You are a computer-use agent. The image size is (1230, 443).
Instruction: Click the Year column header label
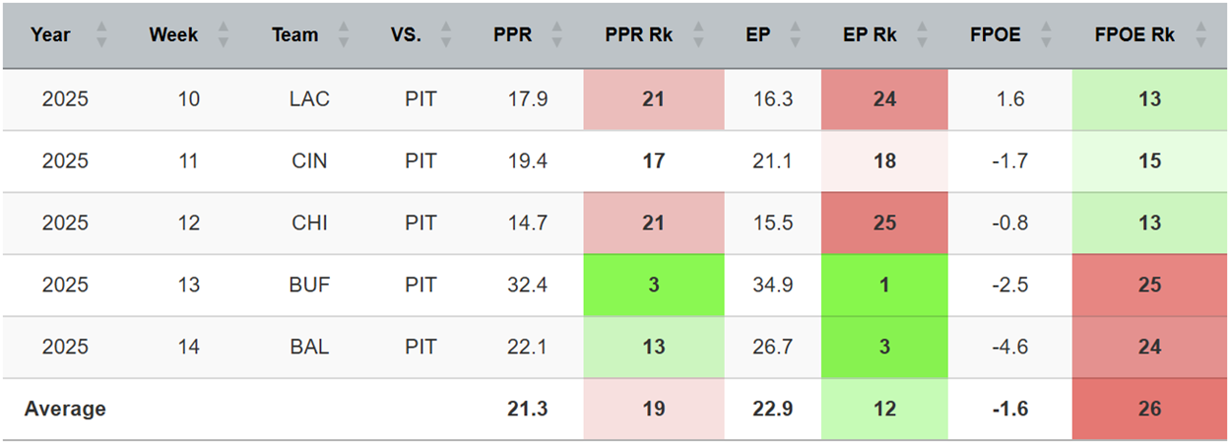[51, 35]
